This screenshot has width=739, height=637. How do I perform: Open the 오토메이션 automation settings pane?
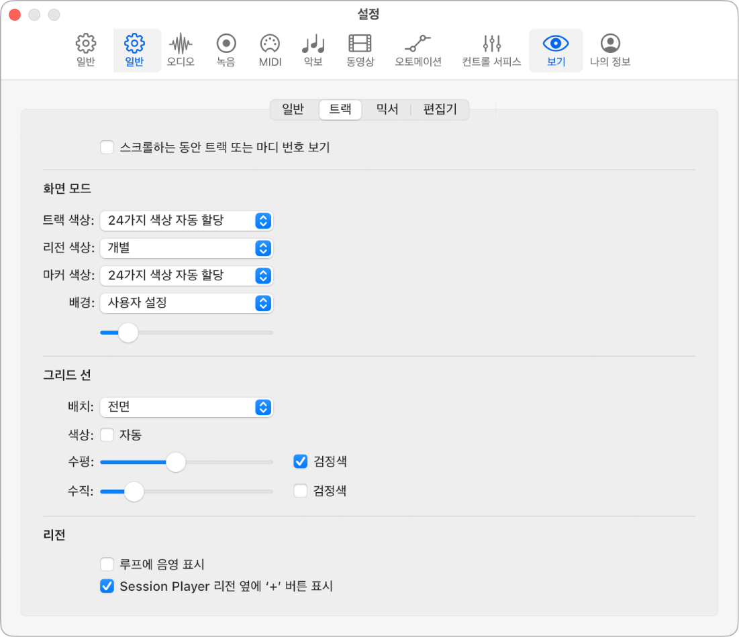418,50
